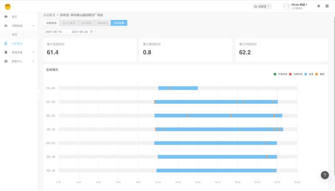335x191 pixels.
Task: Switch to the 远程巡店 tab
Action: [x=51, y=23]
